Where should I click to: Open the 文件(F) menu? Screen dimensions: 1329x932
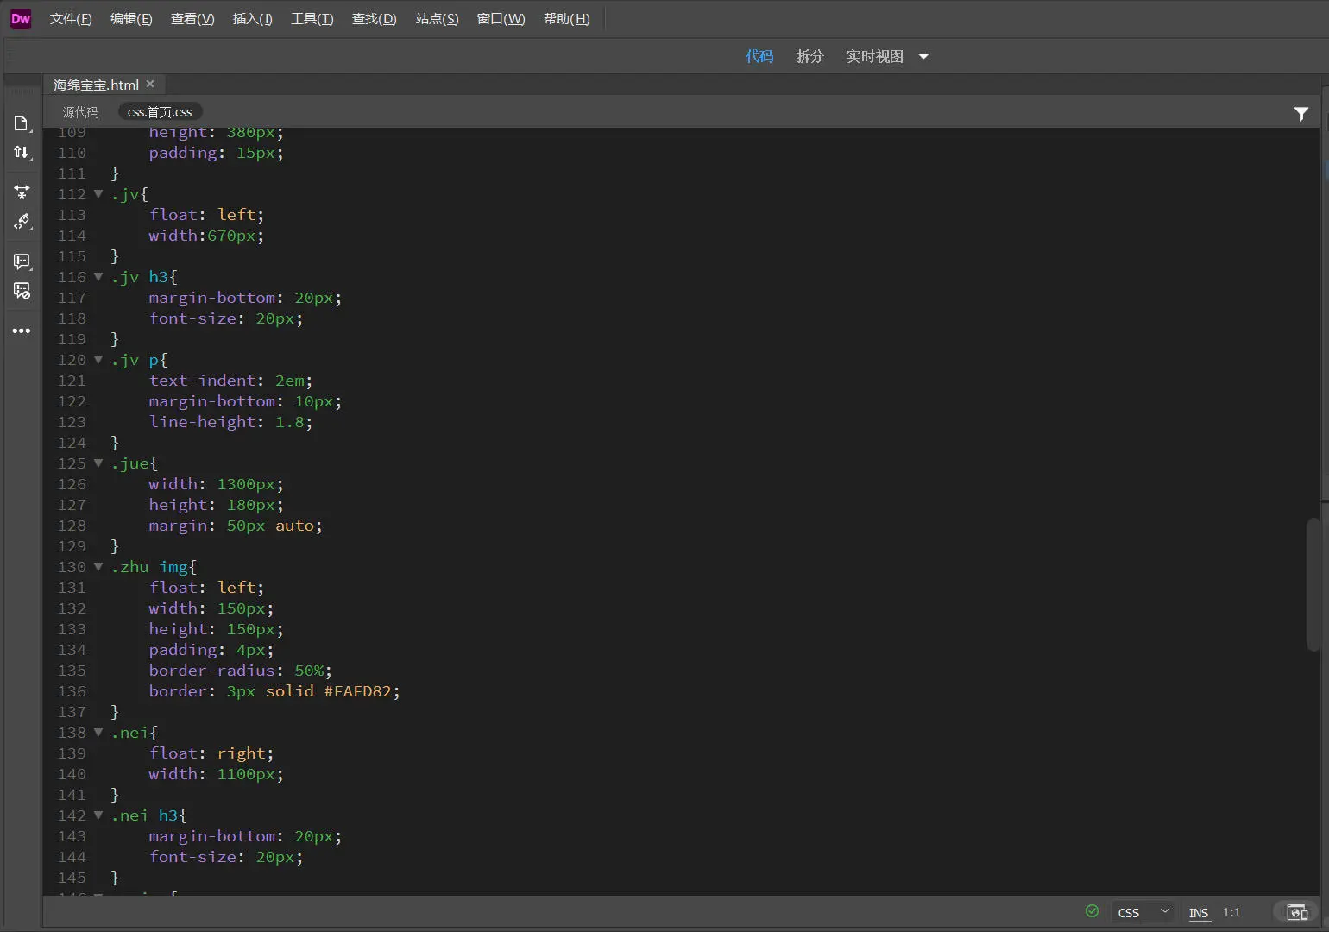[71, 19]
